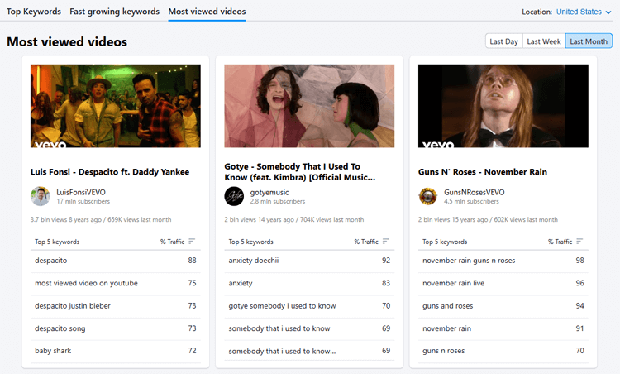Open the Fast growing keywords tab
Viewport: 620px width, 374px height.
click(114, 12)
